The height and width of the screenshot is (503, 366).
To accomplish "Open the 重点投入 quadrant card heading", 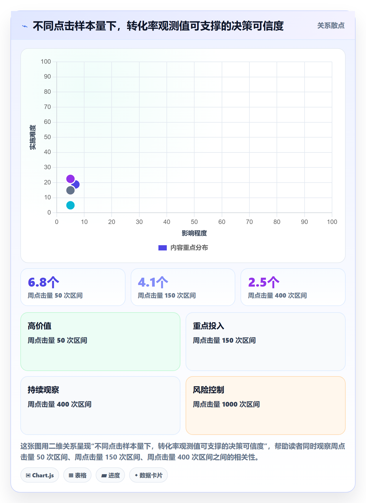I will pyautogui.click(x=209, y=326).
